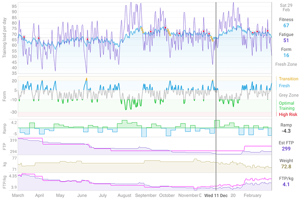Click the FTP/kg value 4.1

[x=286, y=185]
